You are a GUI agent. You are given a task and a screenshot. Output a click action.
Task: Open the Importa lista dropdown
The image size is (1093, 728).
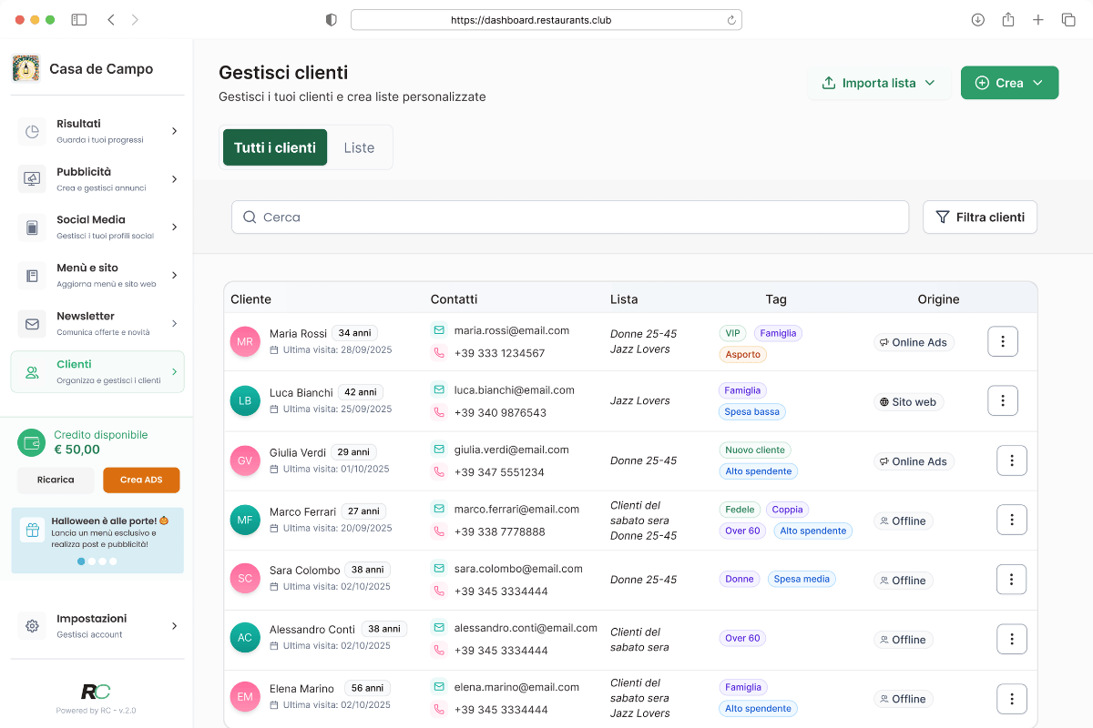pos(879,83)
